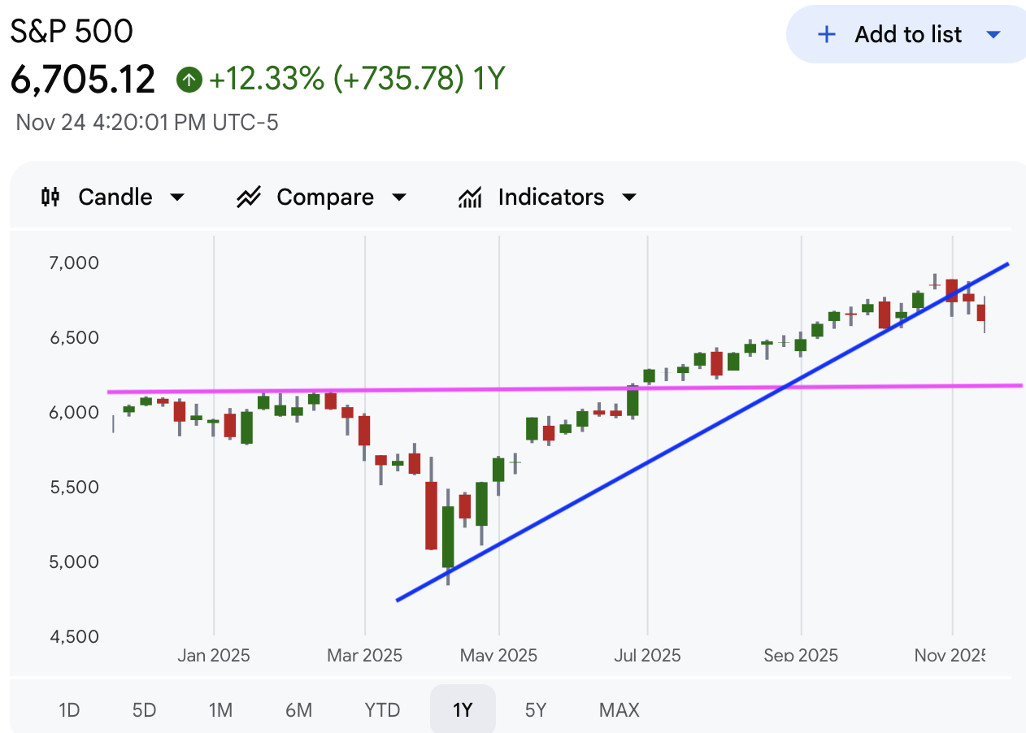The height and width of the screenshot is (733, 1026).
Task: Click the green up-arrow change icon
Action: point(189,80)
